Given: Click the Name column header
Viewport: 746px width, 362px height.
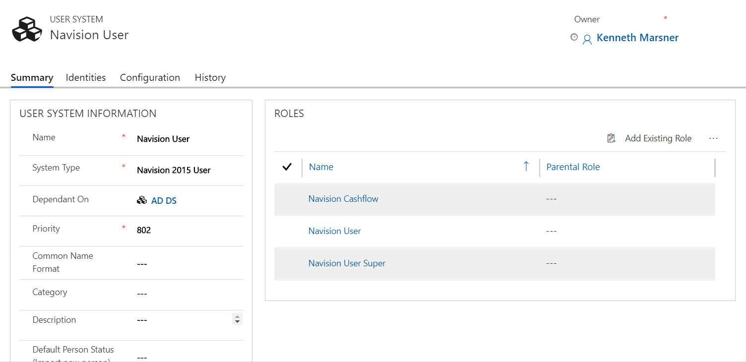Looking at the screenshot, I should (x=321, y=167).
